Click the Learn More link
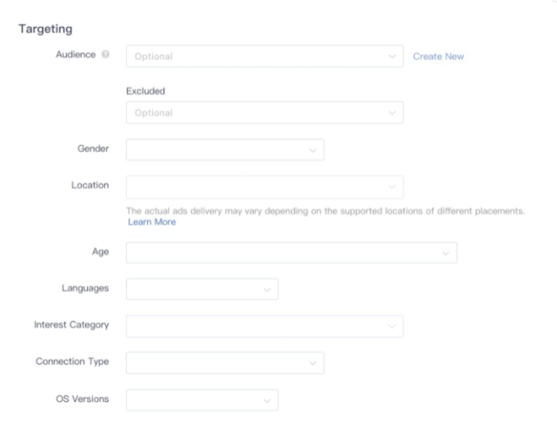The image size is (557, 429). (x=151, y=221)
